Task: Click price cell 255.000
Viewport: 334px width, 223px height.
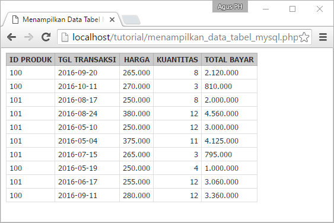Action: point(136,181)
